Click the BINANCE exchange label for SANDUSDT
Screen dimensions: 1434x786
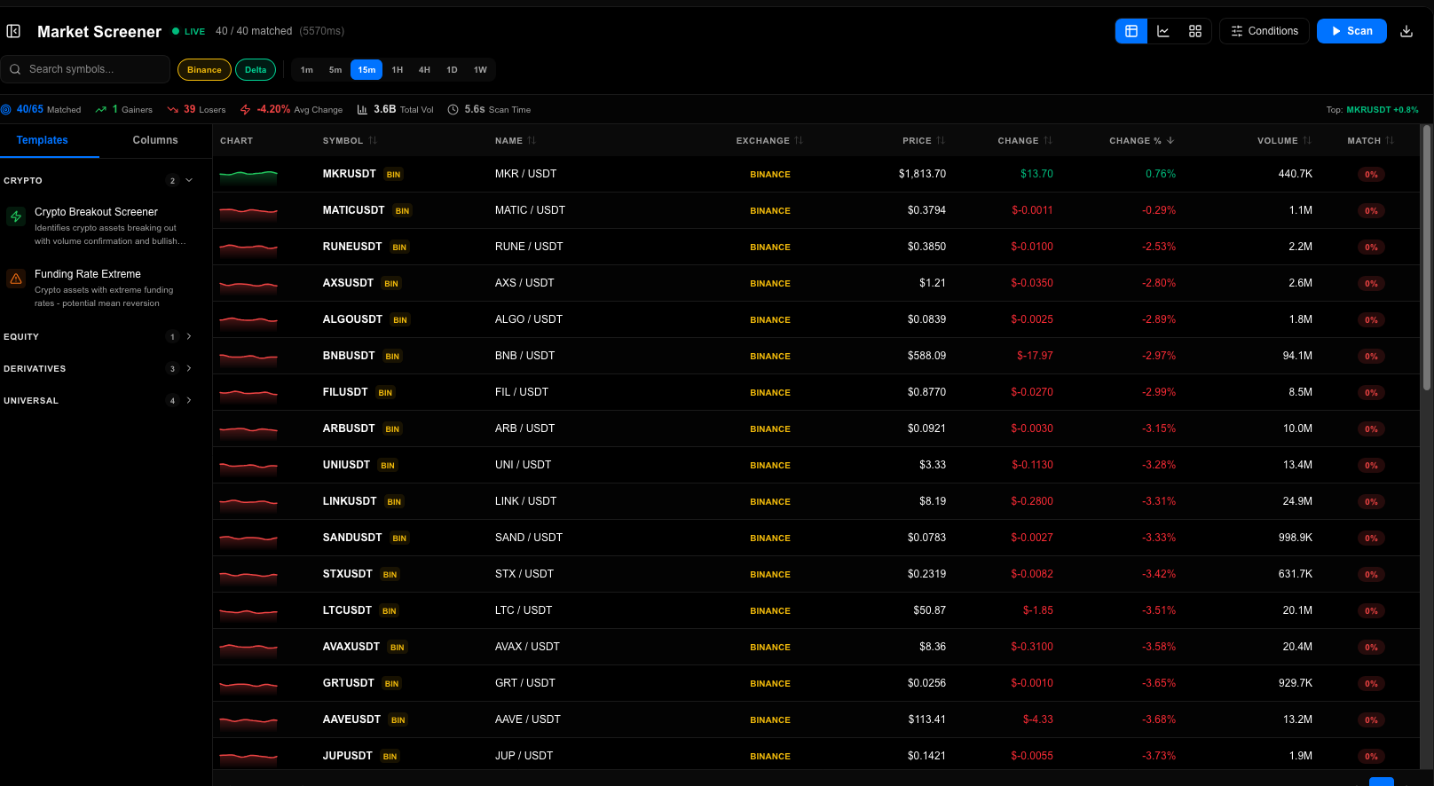[770, 538]
